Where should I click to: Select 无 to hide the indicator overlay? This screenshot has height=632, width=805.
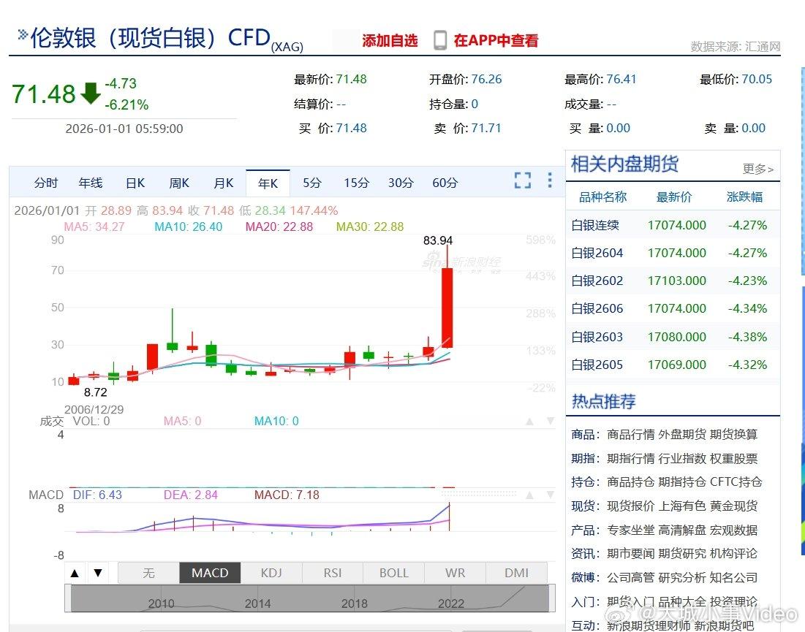(148, 573)
